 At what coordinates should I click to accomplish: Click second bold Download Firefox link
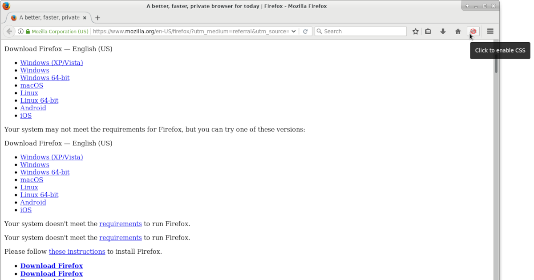(52, 274)
